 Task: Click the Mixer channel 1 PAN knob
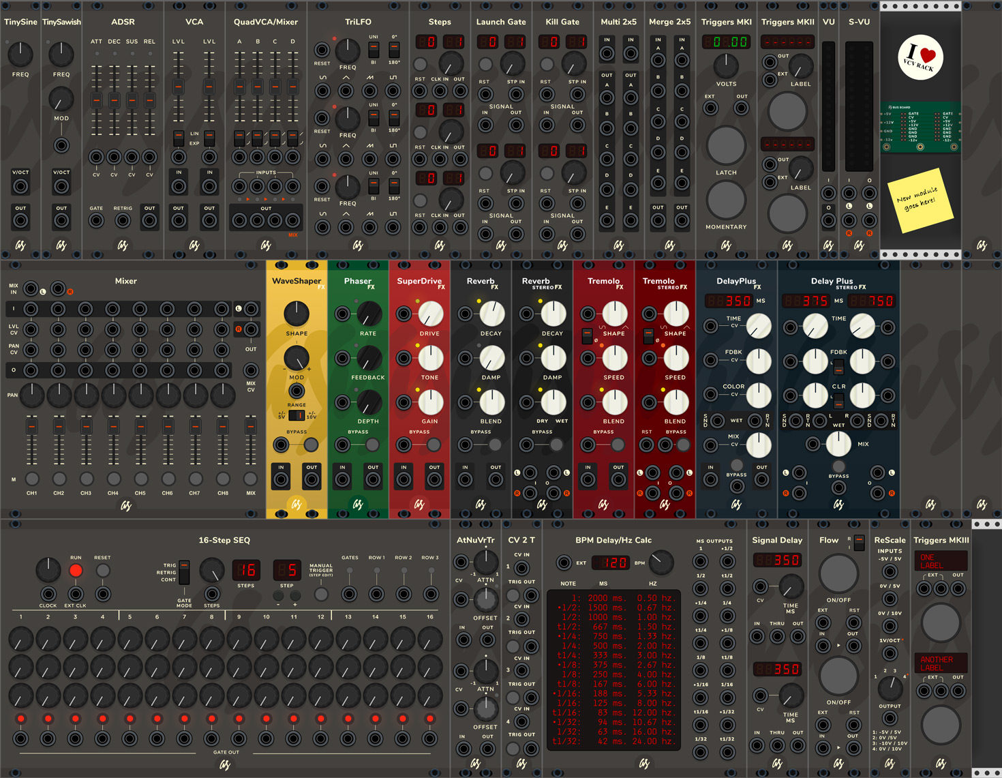coord(32,395)
